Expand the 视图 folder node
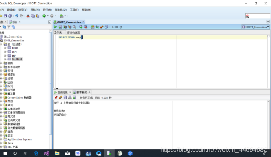Viewport: 271px width, 157px height. coord(1,63)
